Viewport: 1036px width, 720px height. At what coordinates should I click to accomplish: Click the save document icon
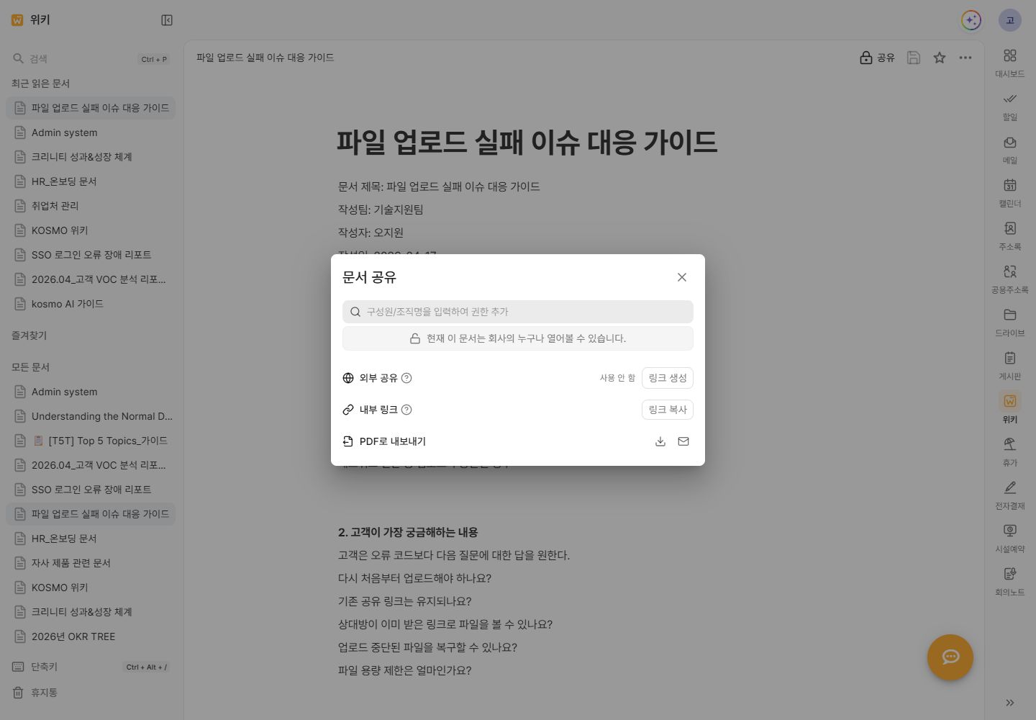tap(914, 58)
